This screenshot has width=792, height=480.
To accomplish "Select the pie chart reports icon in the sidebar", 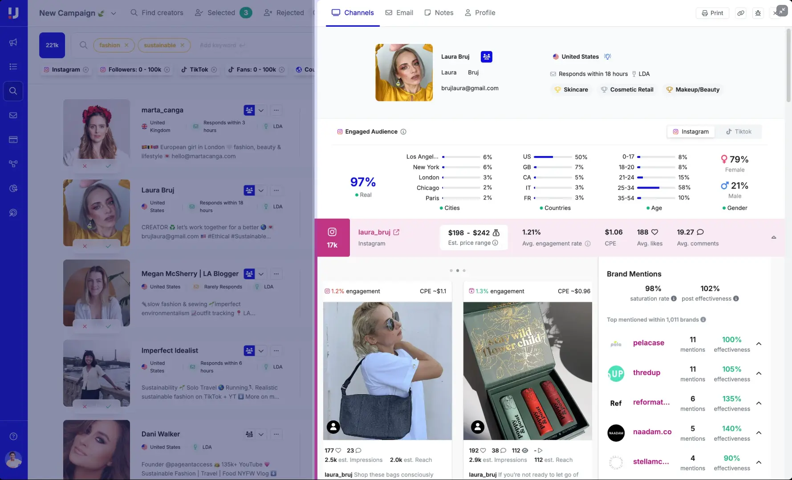I will tap(13, 188).
